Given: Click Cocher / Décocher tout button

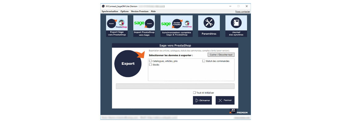Looking at the screenshot, I should (221, 55).
